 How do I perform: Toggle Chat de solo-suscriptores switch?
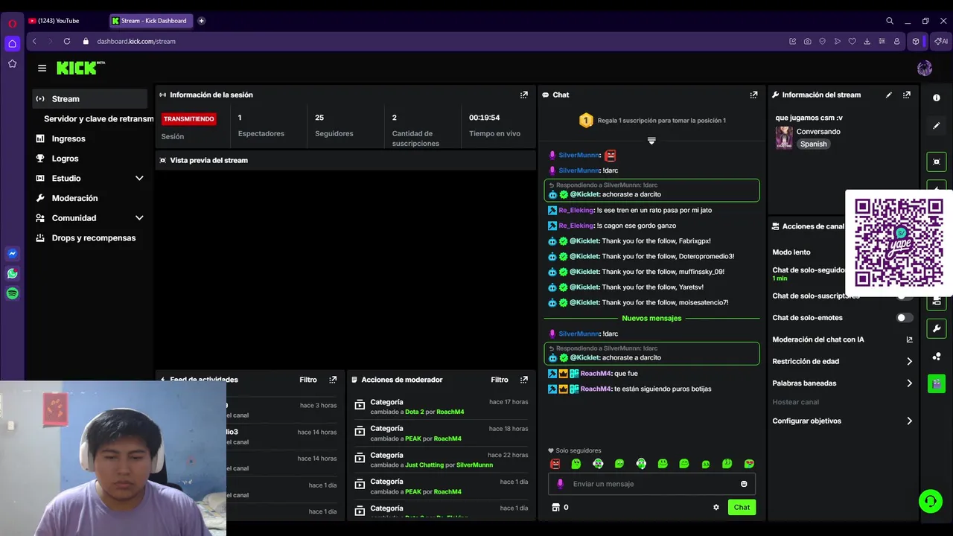pyautogui.click(x=905, y=296)
